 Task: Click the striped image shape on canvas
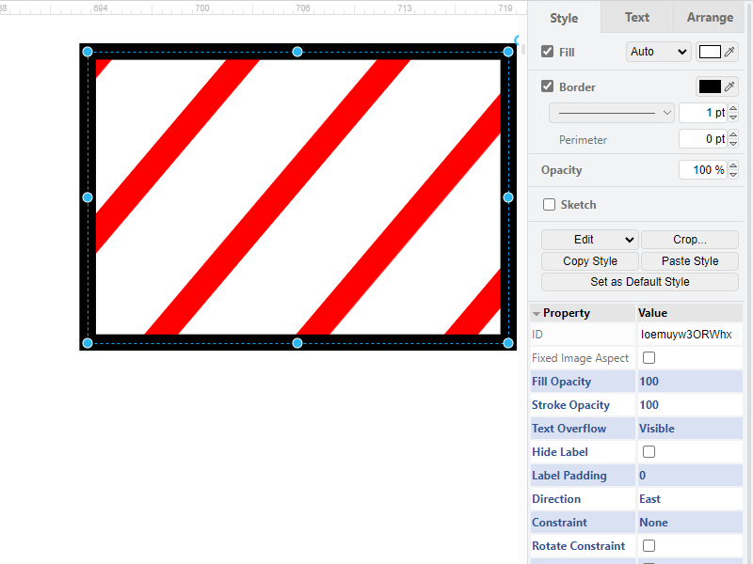297,196
